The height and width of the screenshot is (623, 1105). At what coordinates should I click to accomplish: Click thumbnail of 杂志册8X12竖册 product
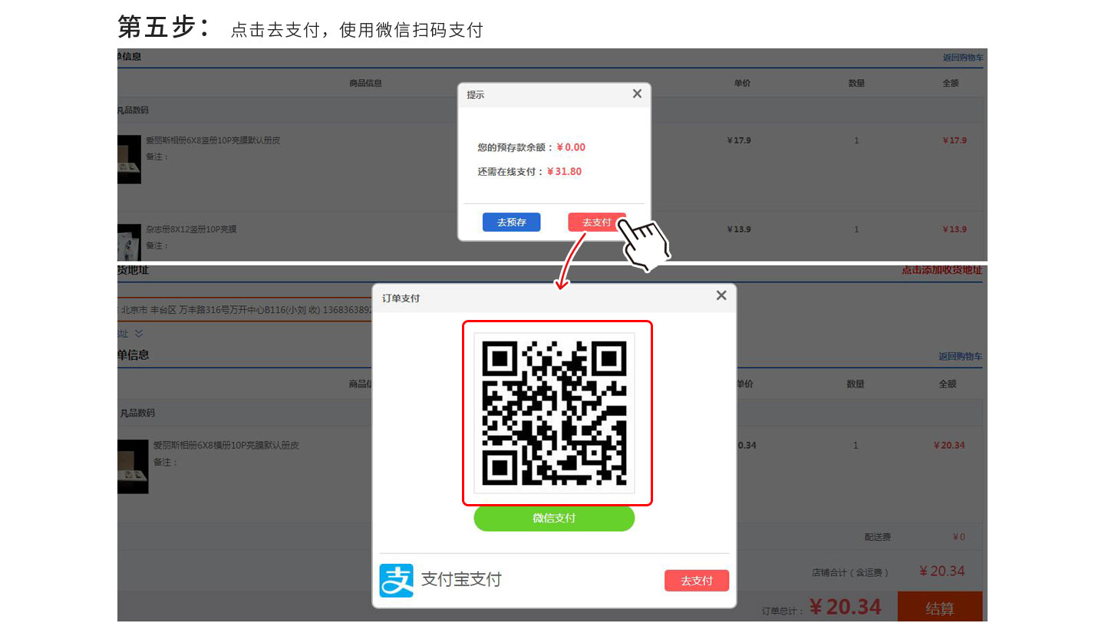pyautogui.click(x=129, y=242)
